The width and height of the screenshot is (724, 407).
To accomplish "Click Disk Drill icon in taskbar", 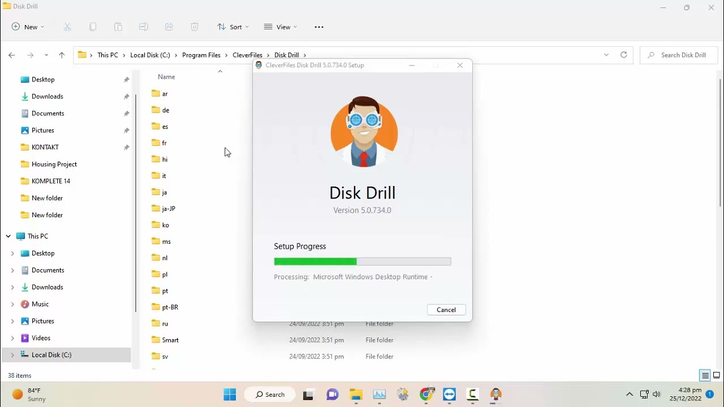I will (x=496, y=395).
